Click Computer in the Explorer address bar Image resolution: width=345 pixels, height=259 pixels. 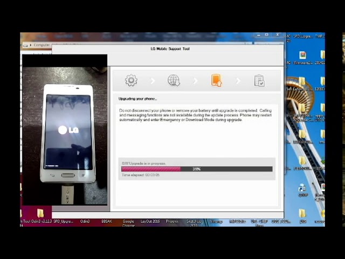42,45
